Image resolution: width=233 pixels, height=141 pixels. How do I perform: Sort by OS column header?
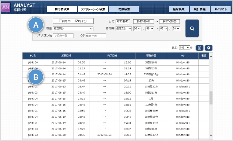183,56
